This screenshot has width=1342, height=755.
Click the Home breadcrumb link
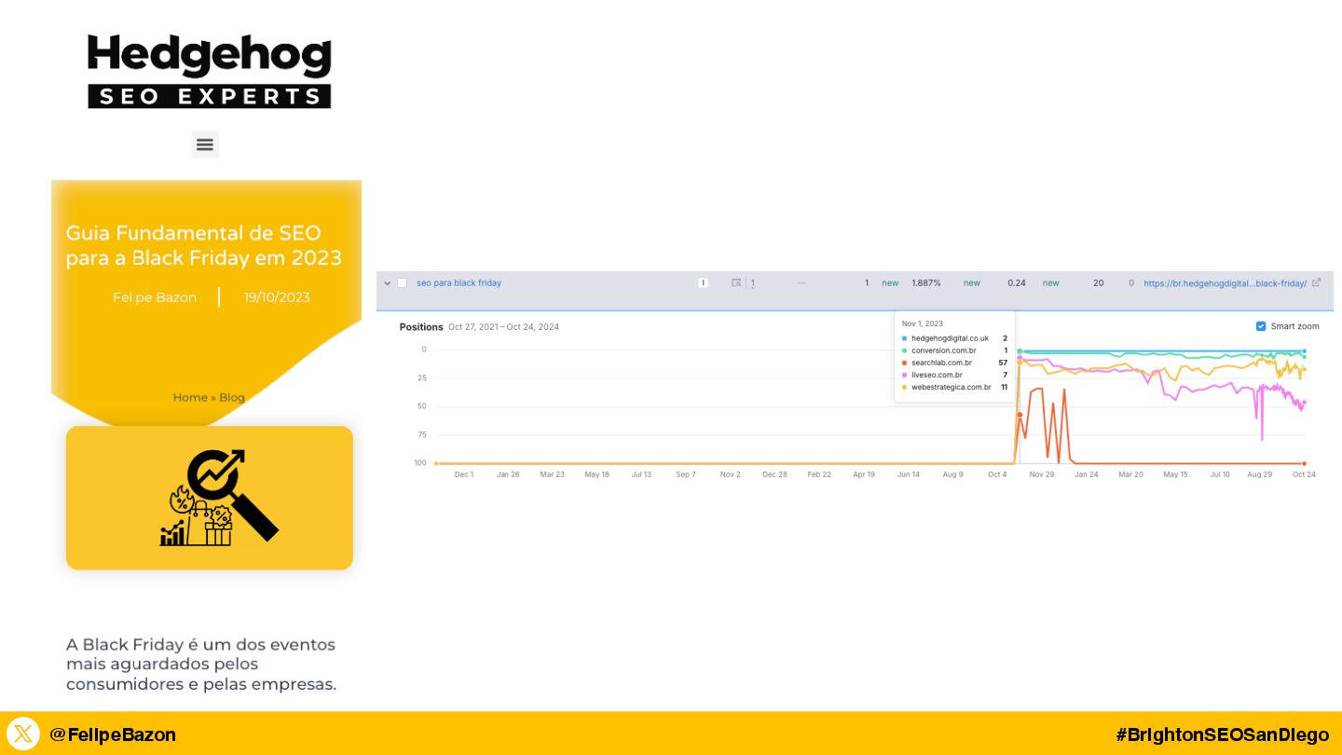coord(190,397)
